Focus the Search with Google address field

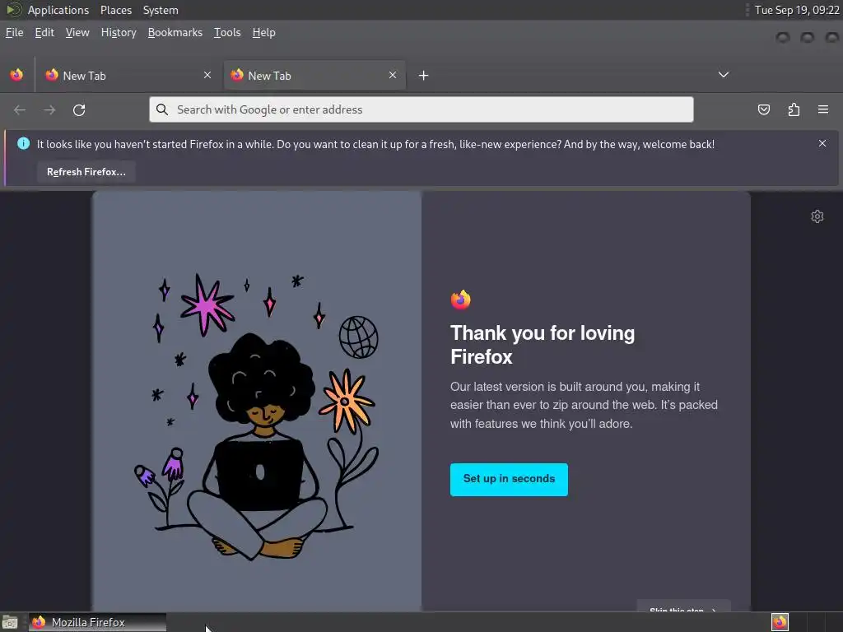(421, 109)
